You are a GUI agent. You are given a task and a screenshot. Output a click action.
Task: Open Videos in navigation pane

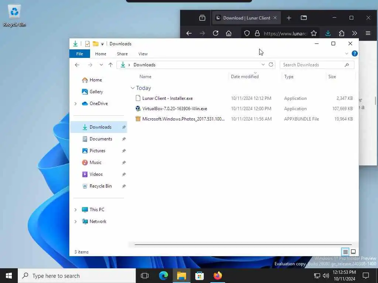(96, 174)
